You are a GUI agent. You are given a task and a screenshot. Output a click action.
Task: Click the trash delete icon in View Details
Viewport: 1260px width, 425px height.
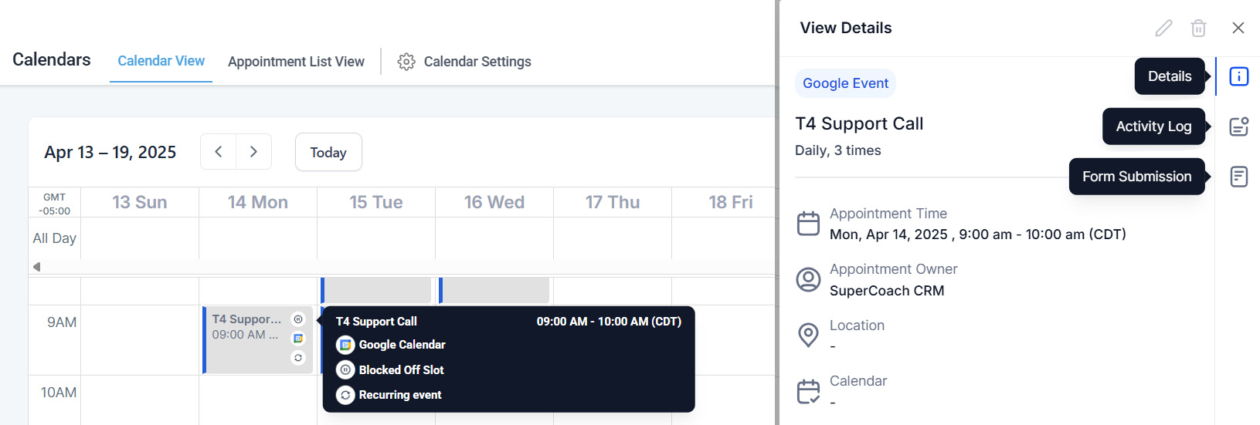pyautogui.click(x=1198, y=29)
